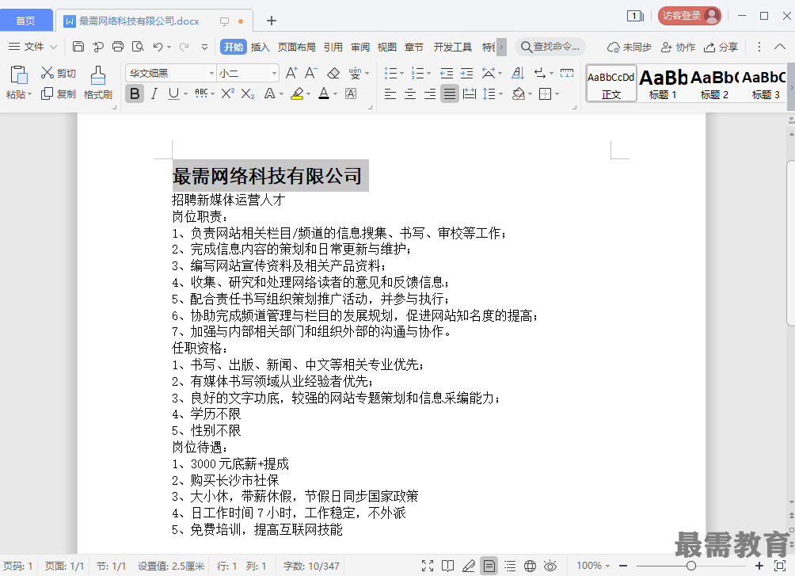This screenshot has height=576, width=795.
Task: Click the 协作 collaborate button
Action: pyautogui.click(x=678, y=47)
